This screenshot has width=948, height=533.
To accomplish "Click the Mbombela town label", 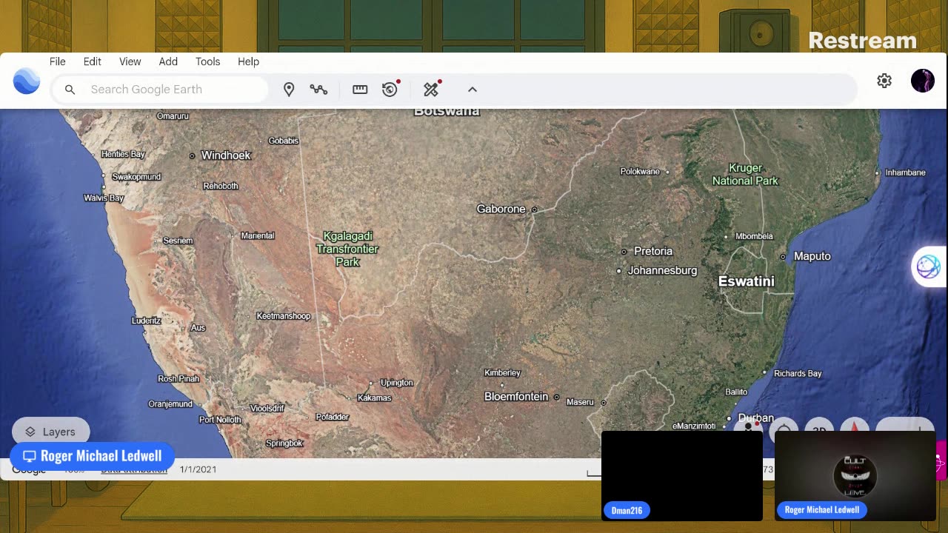I will [x=754, y=236].
